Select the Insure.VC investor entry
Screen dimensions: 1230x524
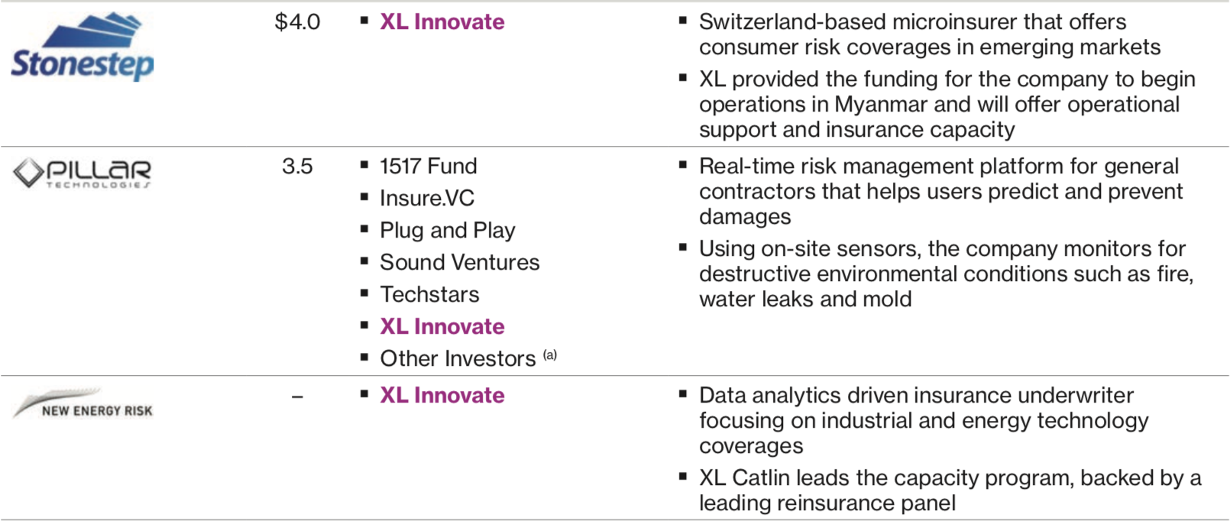click(x=427, y=198)
